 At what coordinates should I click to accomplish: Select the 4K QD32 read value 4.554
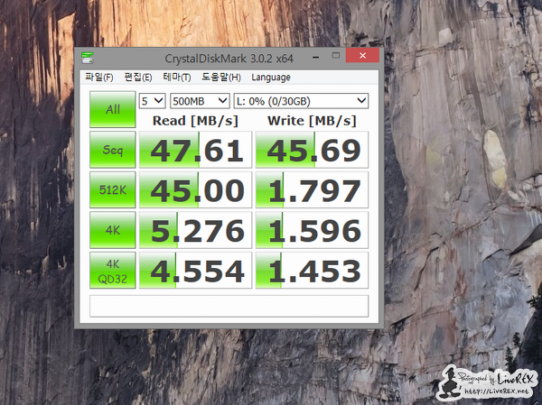(x=195, y=271)
